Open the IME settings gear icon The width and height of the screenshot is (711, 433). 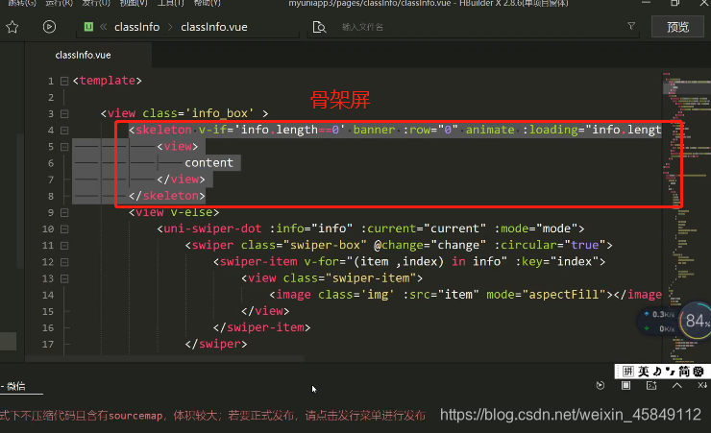pyautogui.click(x=699, y=372)
